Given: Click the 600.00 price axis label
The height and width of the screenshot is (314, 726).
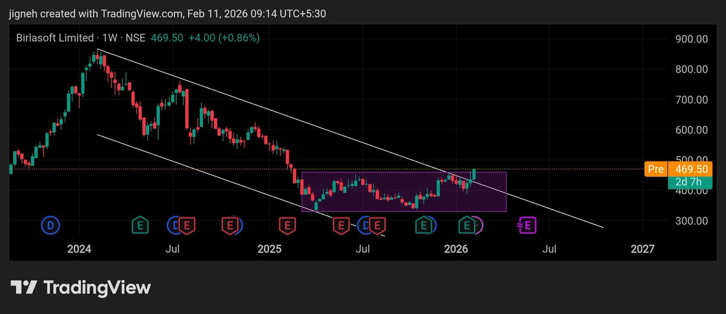Looking at the screenshot, I should pos(691,130).
